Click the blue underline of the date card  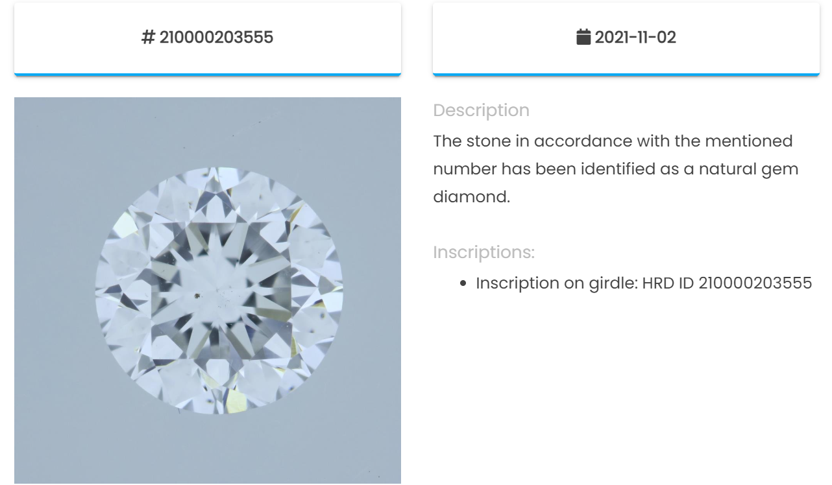pos(626,75)
